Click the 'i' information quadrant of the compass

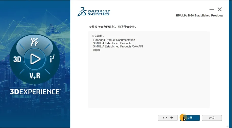click(x=52, y=59)
